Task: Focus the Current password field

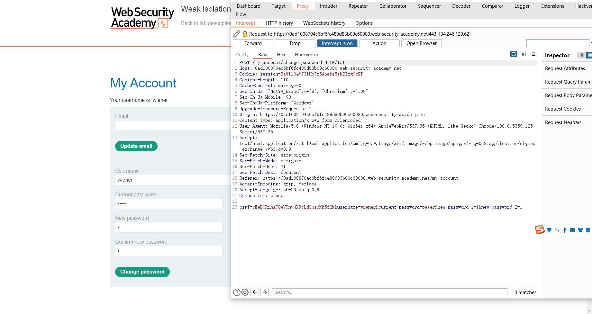Action: pos(169,204)
